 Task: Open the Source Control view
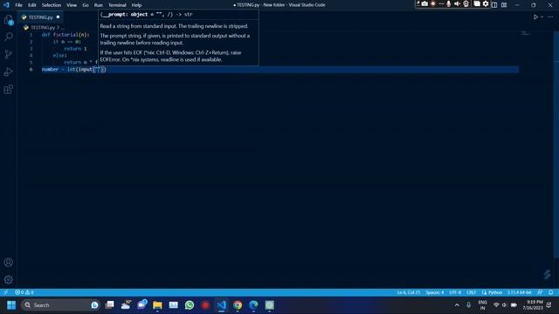[x=9, y=54]
